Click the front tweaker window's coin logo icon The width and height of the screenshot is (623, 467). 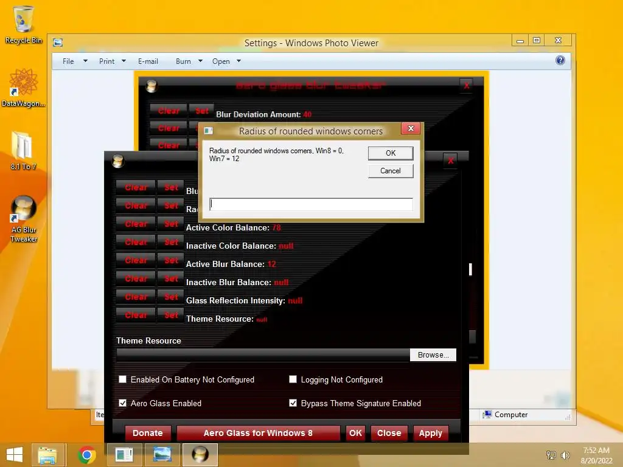pyautogui.click(x=118, y=161)
